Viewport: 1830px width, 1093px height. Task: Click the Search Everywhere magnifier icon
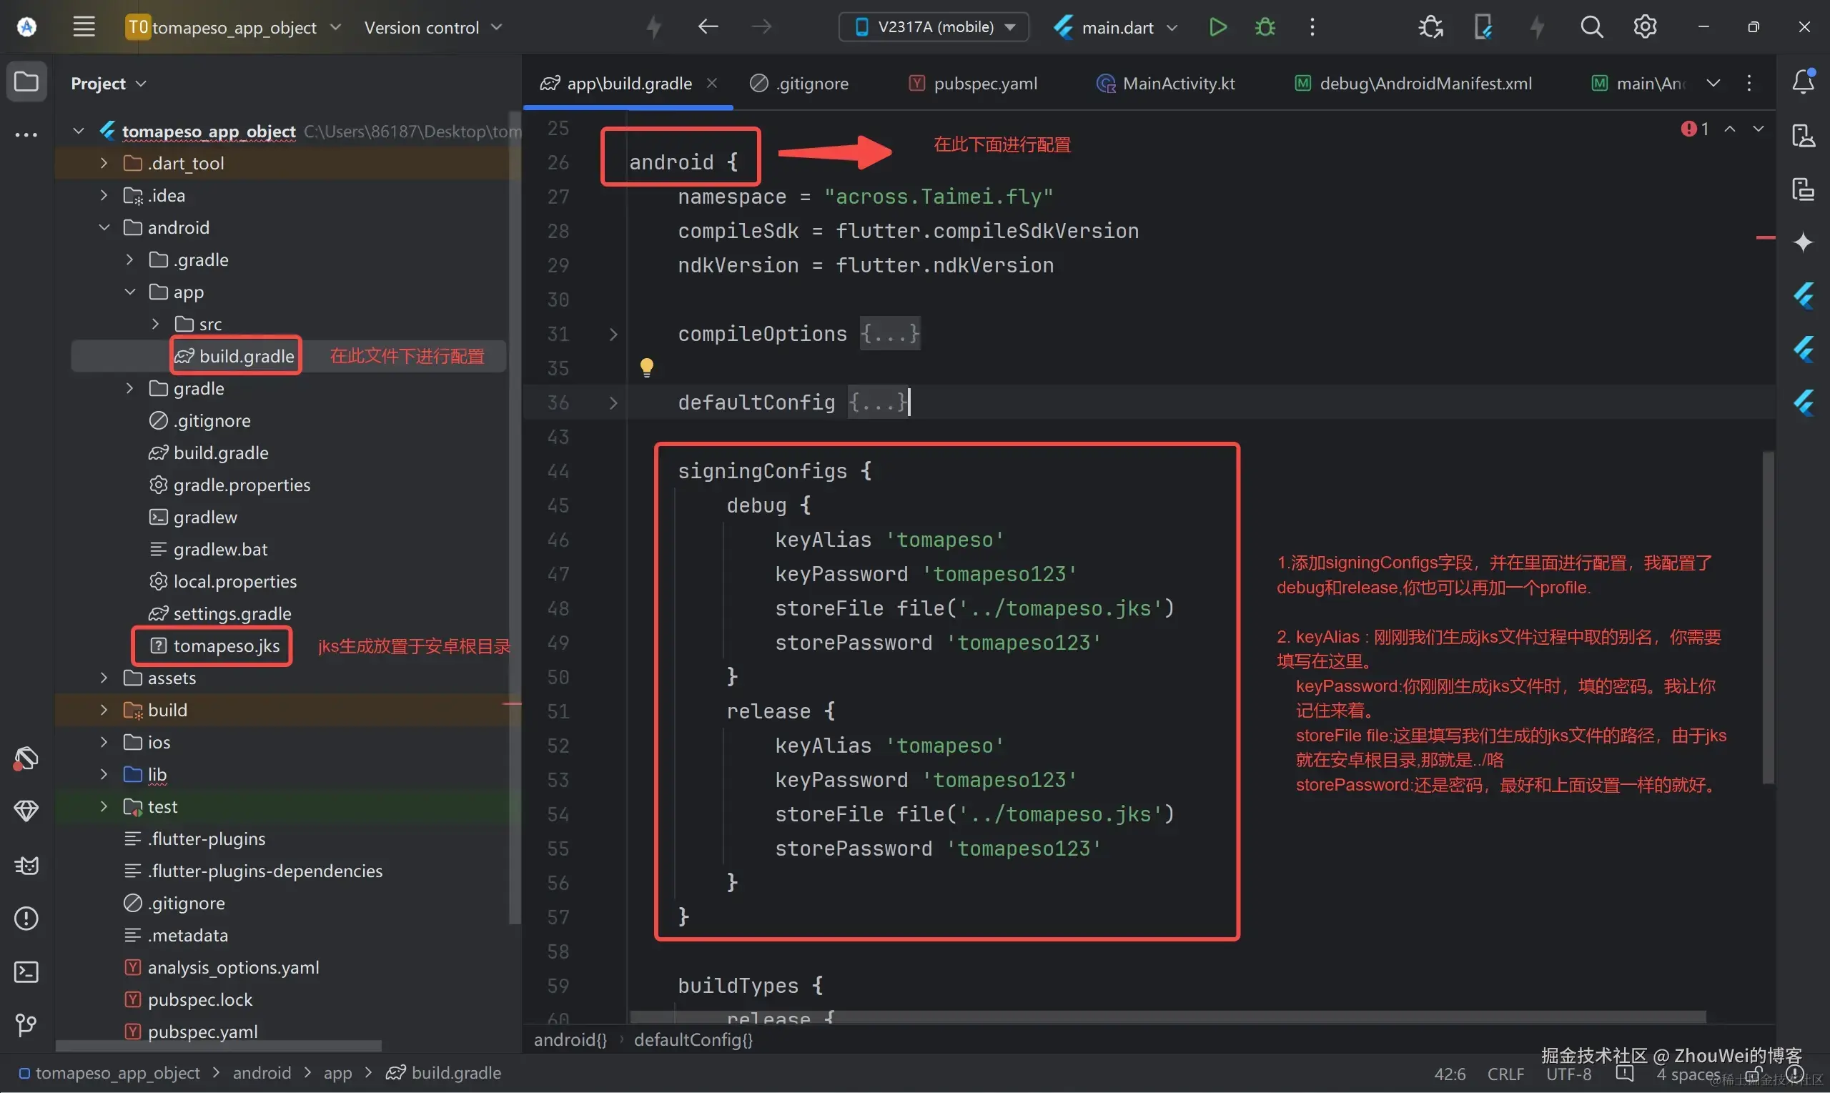1591,27
